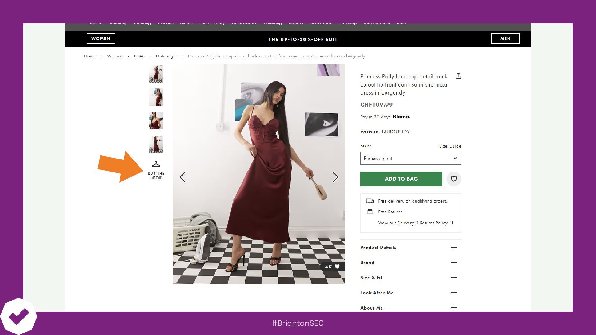Switch to the MEN store tab
The image size is (596, 335).
505,38
